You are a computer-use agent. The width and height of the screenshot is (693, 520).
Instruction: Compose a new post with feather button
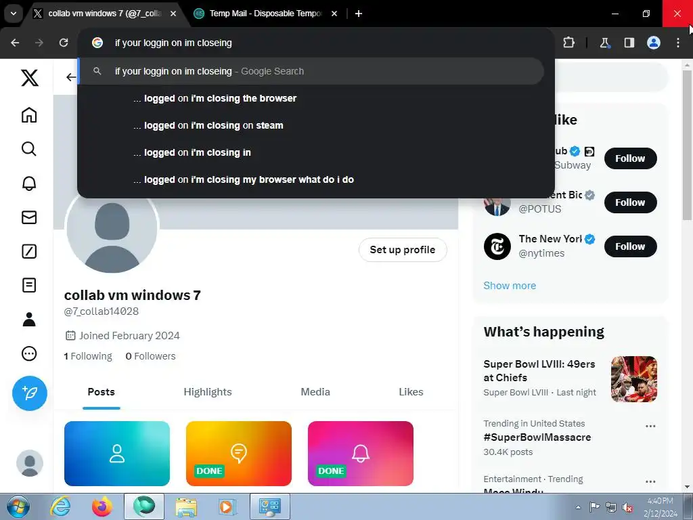point(30,393)
